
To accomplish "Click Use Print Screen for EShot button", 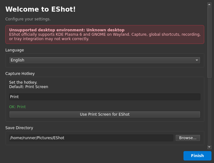I will pos(105,114).
